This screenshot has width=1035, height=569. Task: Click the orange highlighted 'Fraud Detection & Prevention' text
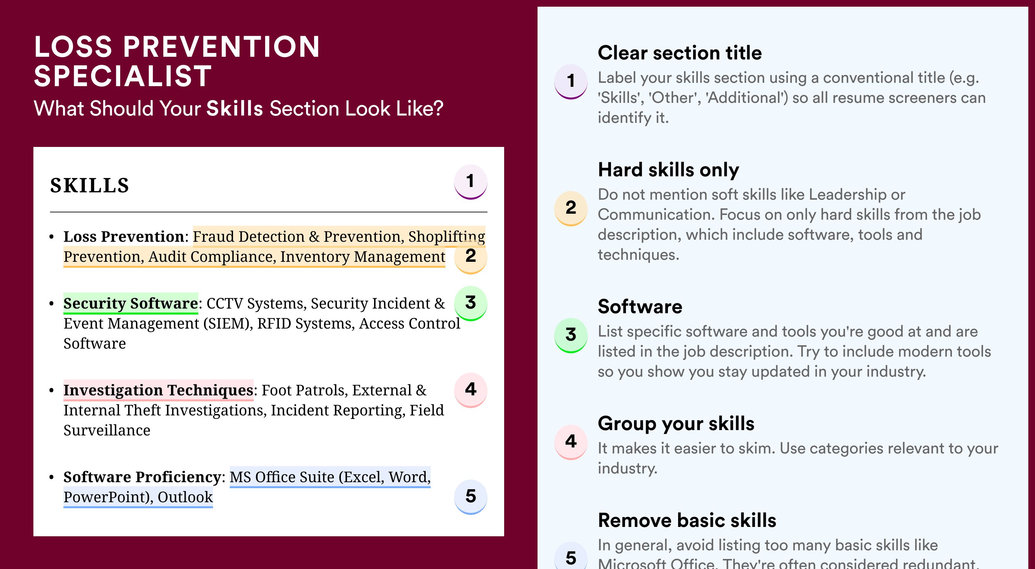click(298, 237)
